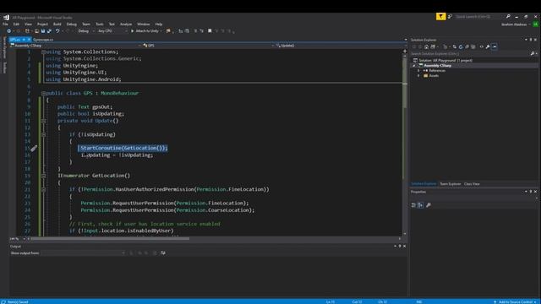Expand the Assets folder node

point(419,76)
